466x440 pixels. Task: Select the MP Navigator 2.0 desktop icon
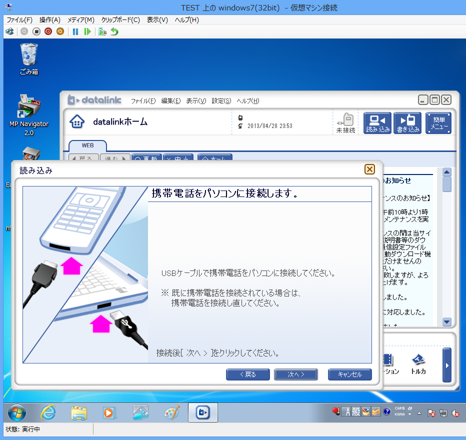click(29, 115)
